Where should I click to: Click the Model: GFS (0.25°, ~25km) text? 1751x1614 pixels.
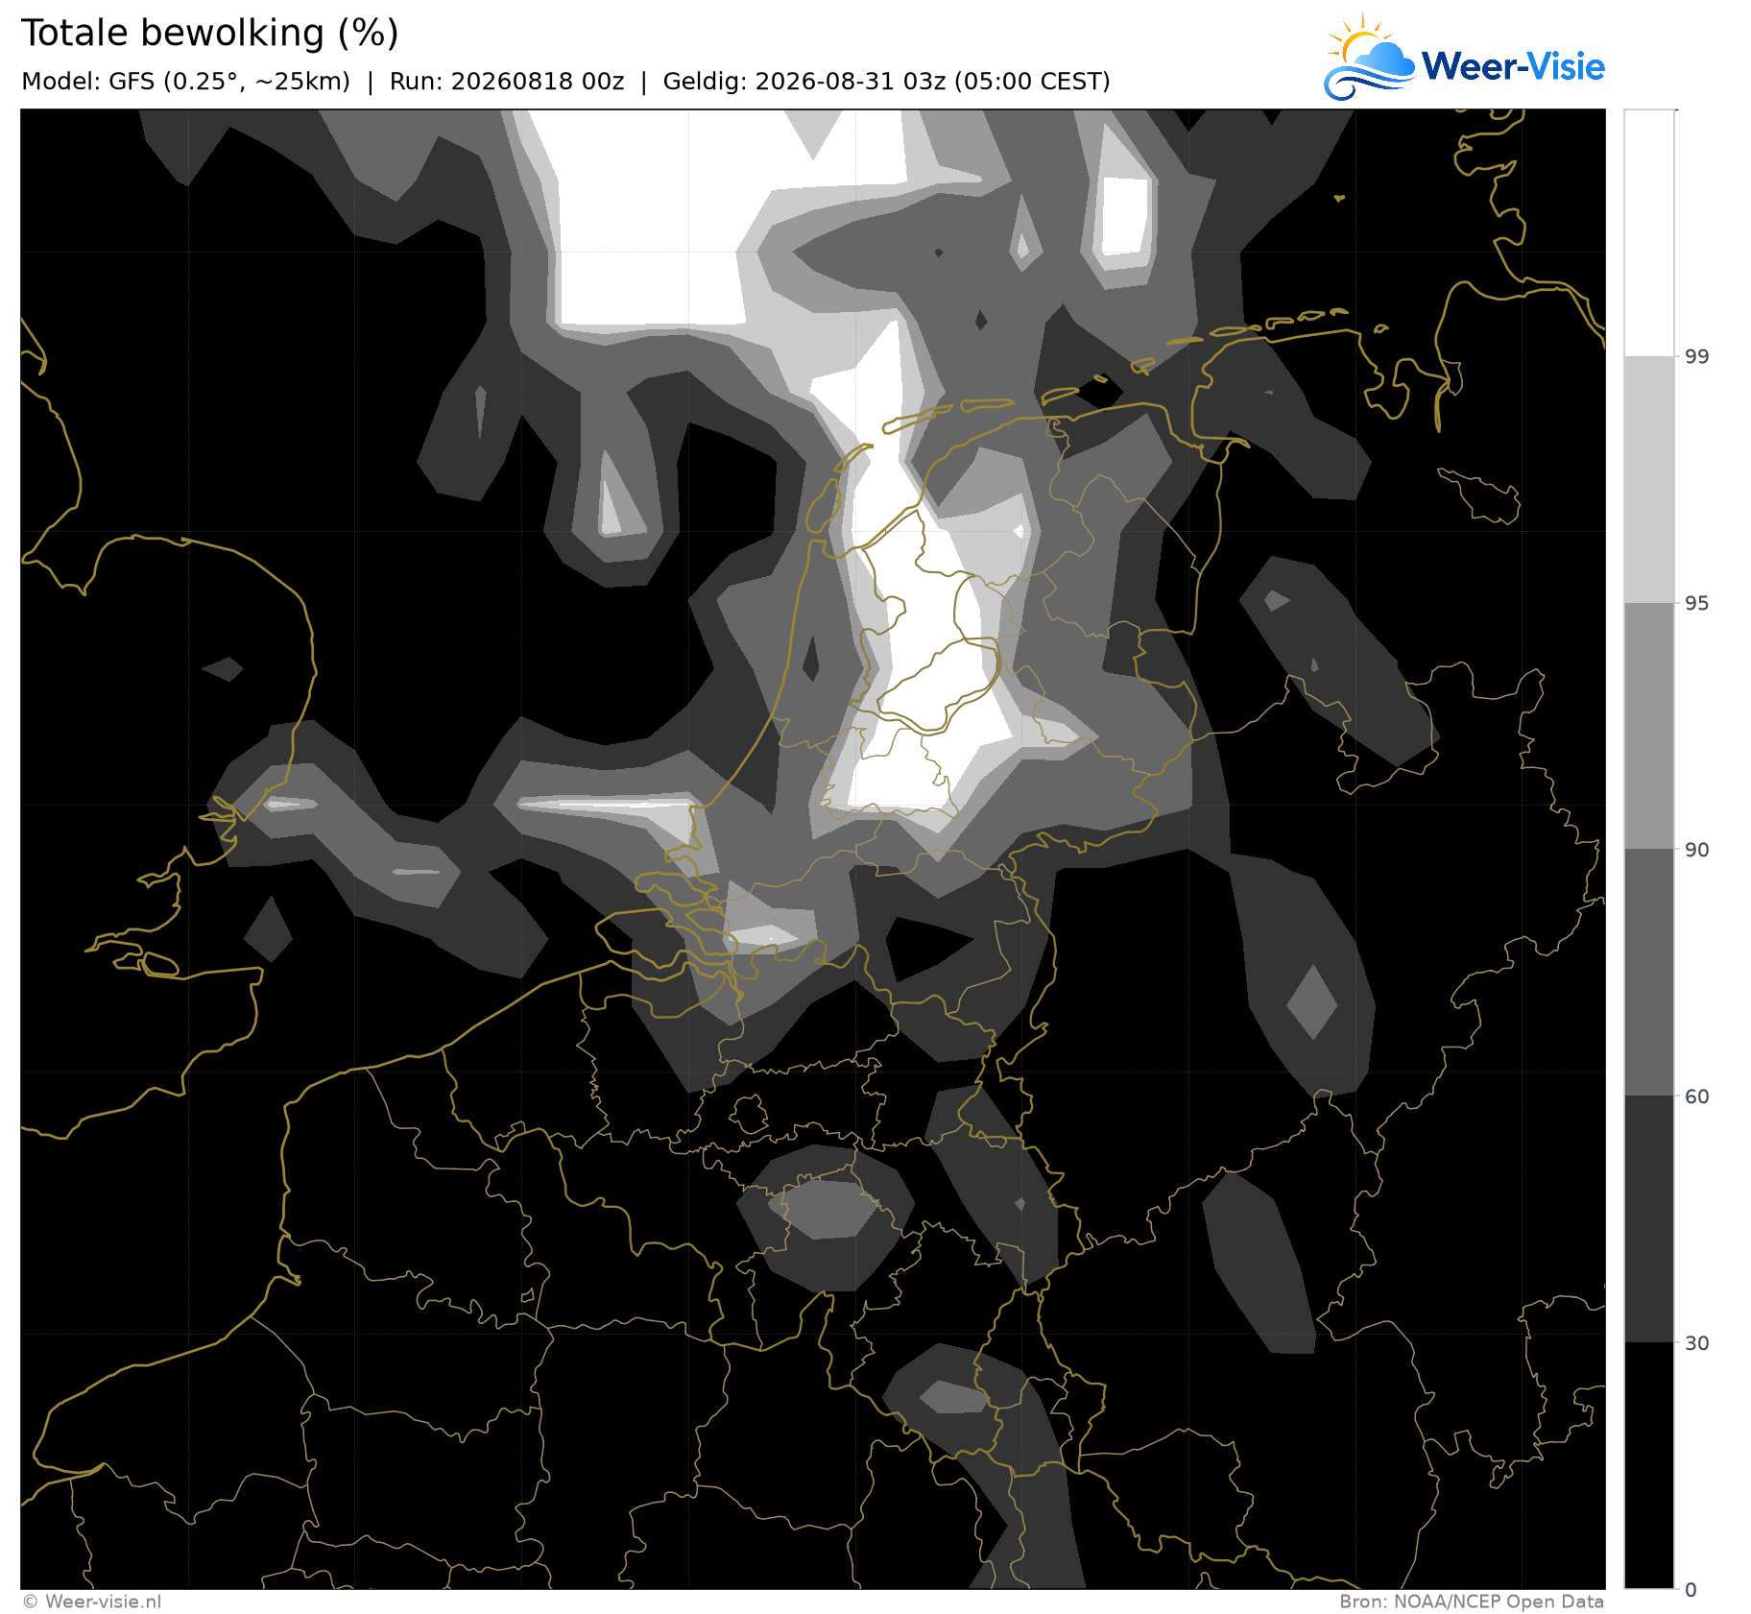(185, 82)
